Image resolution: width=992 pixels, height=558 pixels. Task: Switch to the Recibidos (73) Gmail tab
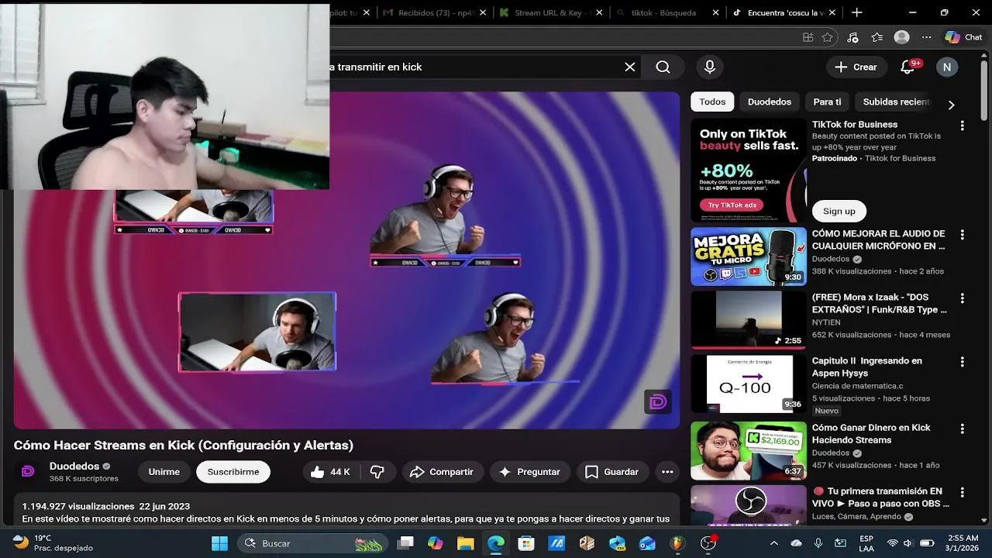pyautogui.click(x=437, y=12)
